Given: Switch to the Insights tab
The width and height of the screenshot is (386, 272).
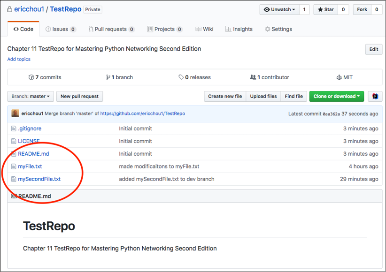Looking at the screenshot, I should tap(239, 29).
